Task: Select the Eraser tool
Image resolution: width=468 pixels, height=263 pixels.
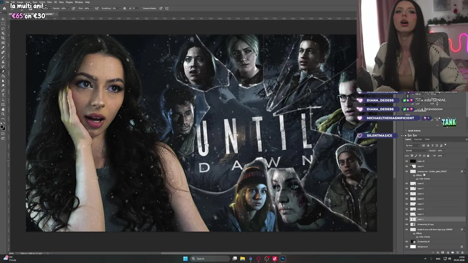Action: [x=3, y=71]
